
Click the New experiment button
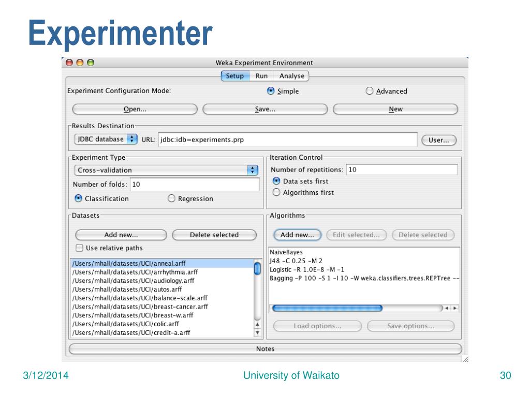pyautogui.click(x=395, y=109)
